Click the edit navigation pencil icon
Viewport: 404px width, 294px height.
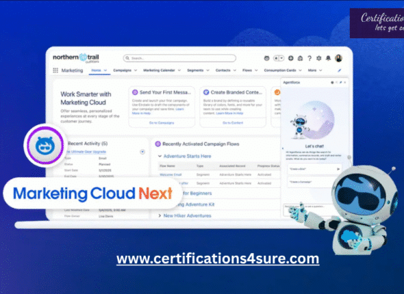[x=340, y=70]
